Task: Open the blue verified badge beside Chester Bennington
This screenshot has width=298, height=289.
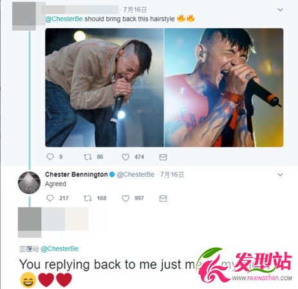Action: click(112, 175)
